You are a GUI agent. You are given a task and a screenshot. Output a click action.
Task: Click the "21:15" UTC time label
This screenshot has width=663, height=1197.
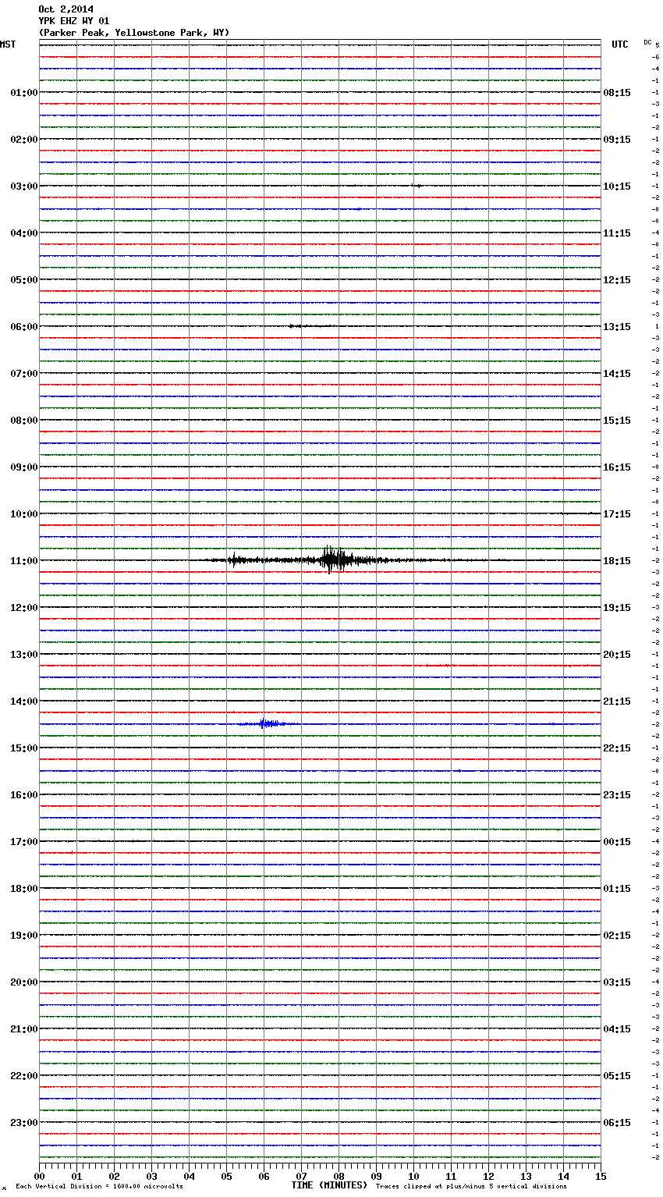[617, 702]
